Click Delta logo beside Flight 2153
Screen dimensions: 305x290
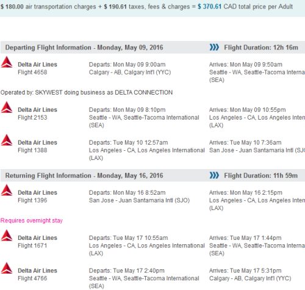point(7,107)
